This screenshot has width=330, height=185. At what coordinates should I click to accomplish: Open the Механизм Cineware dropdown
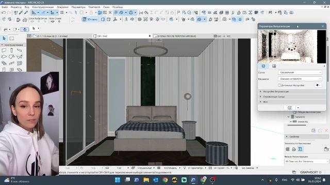point(300,79)
